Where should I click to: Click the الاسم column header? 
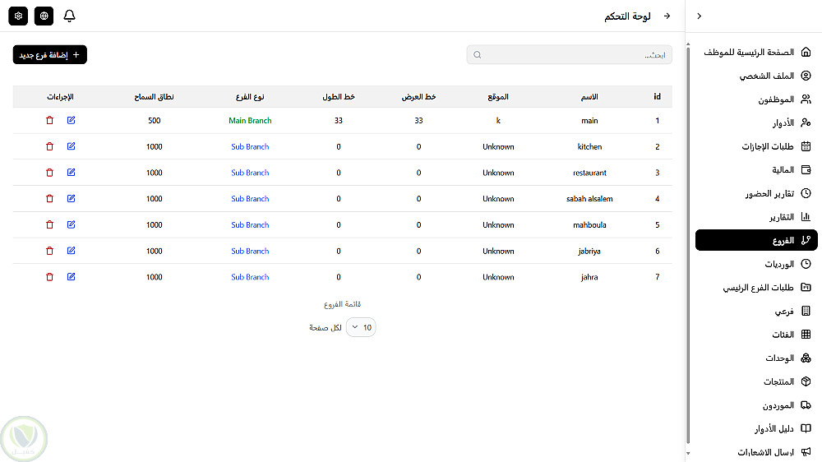[x=589, y=96]
